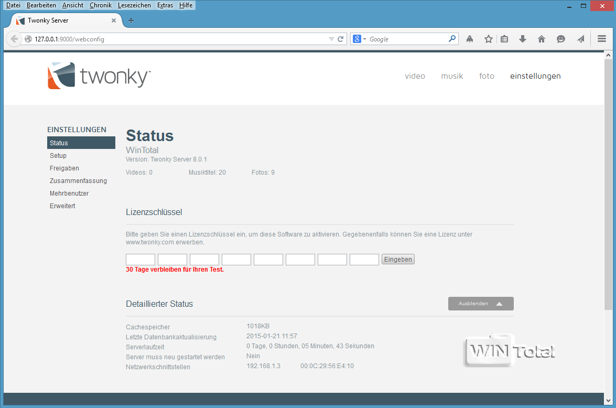Viewport: 616px width, 408px height.
Task: Open Mehrbenutzer in the sidebar
Action: (x=69, y=194)
